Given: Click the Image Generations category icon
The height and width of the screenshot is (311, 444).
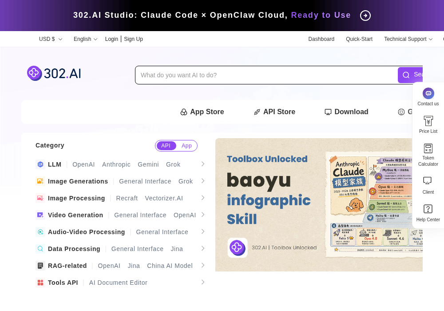Looking at the screenshot, I should coord(40,181).
